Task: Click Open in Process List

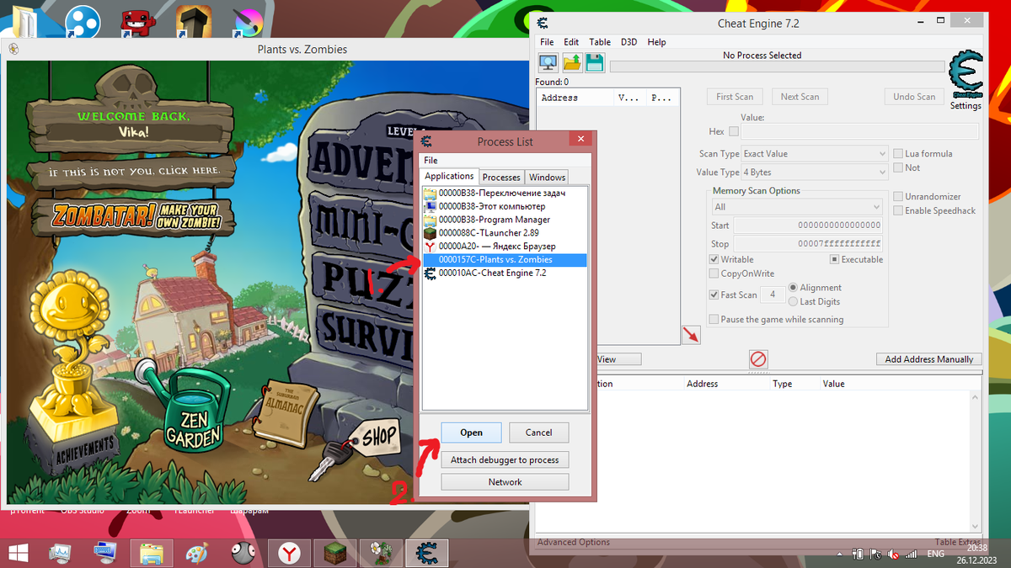Action: click(472, 433)
